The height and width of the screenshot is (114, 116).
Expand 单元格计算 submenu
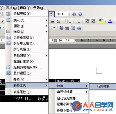[x=69, y=92]
